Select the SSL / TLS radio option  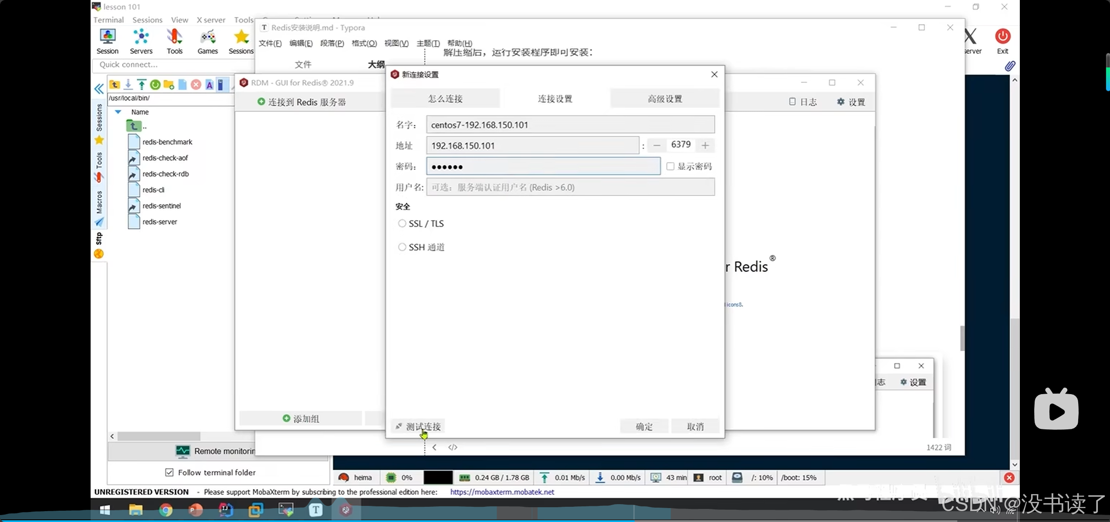pos(402,224)
